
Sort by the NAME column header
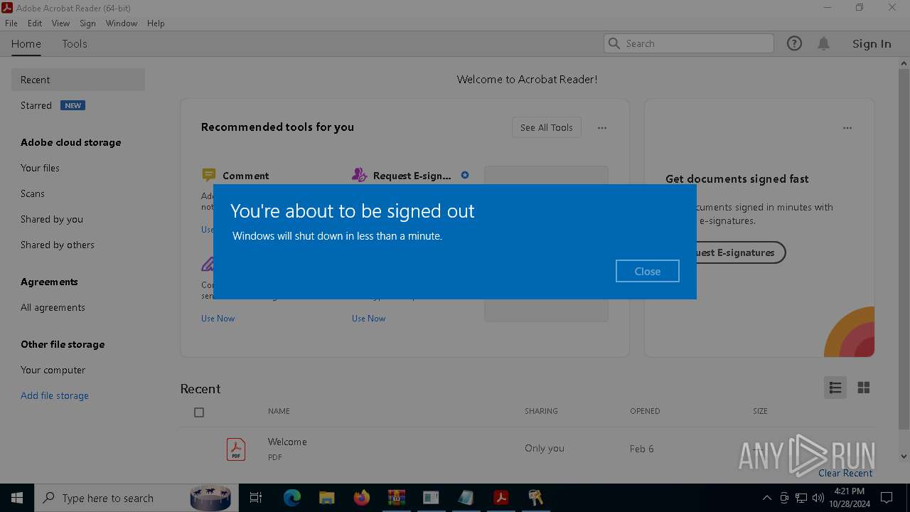click(279, 411)
